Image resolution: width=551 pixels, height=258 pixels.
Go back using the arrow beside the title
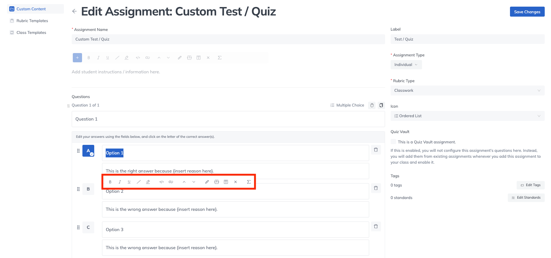(74, 11)
